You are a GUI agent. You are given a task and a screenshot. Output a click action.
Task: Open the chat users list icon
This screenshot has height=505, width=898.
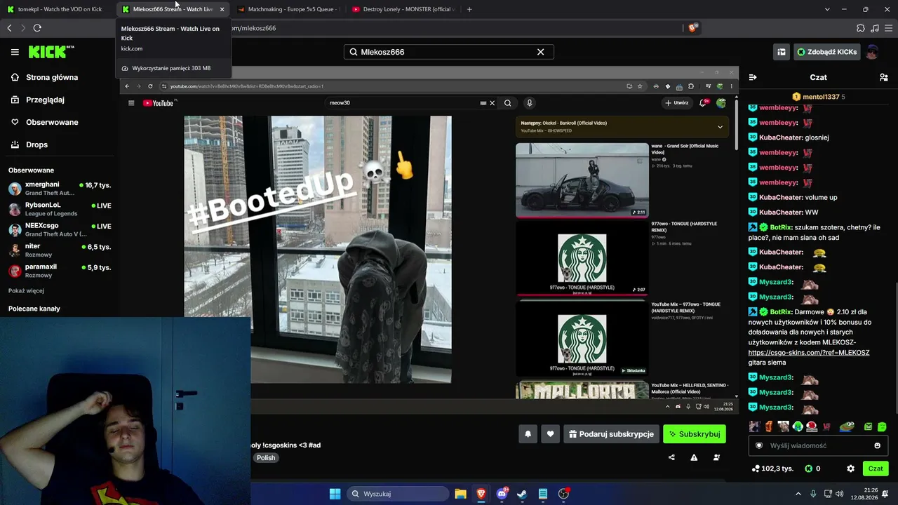coord(884,77)
